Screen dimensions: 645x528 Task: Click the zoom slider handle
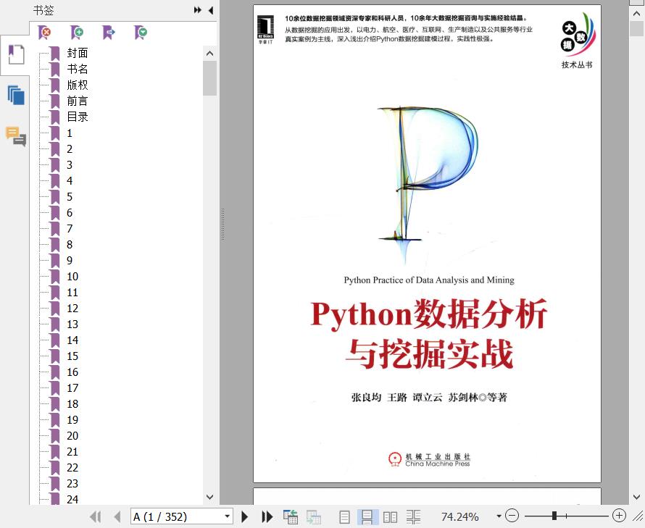554,516
